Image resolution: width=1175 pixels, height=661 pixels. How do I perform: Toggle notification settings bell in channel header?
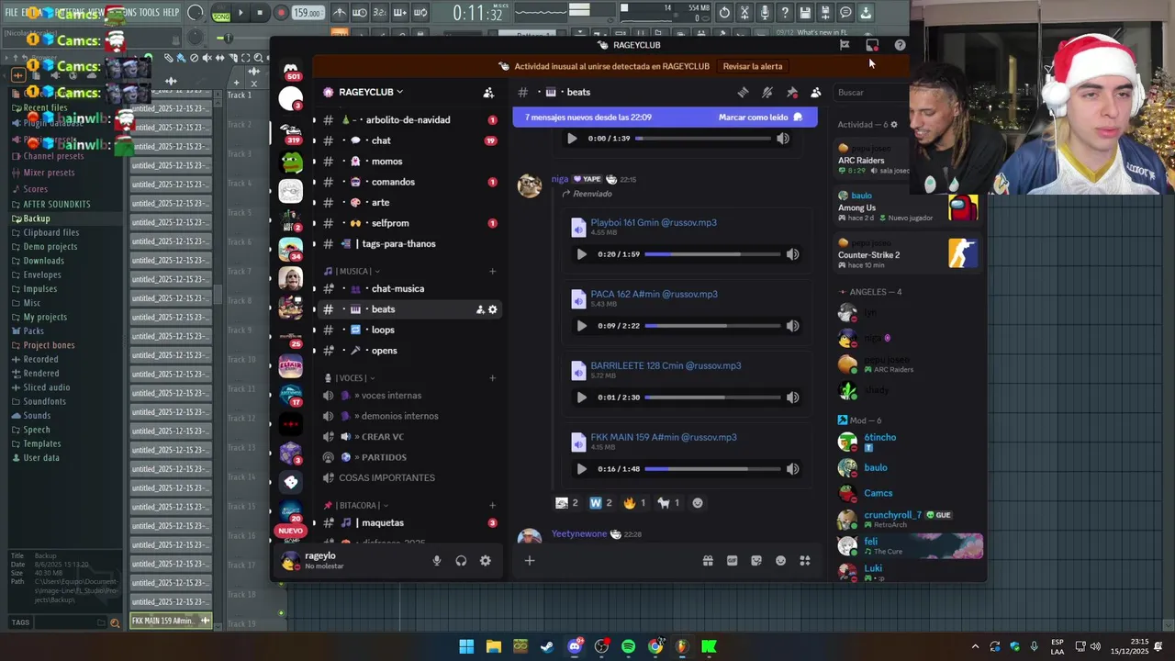point(767,92)
